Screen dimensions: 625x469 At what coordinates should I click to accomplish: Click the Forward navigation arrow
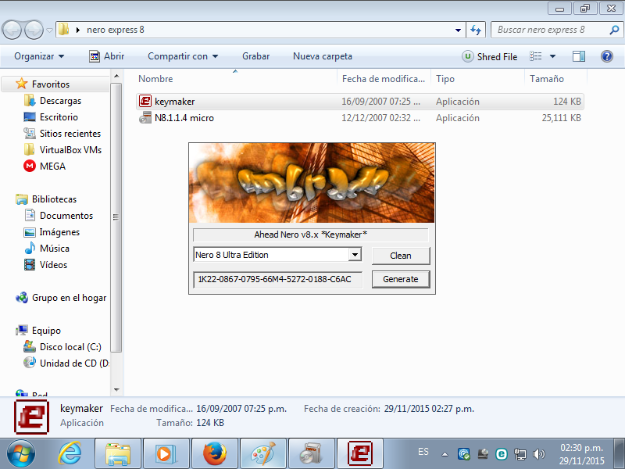(x=34, y=30)
